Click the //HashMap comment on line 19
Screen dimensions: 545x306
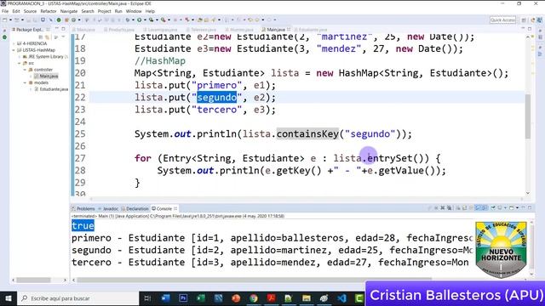point(160,61)
